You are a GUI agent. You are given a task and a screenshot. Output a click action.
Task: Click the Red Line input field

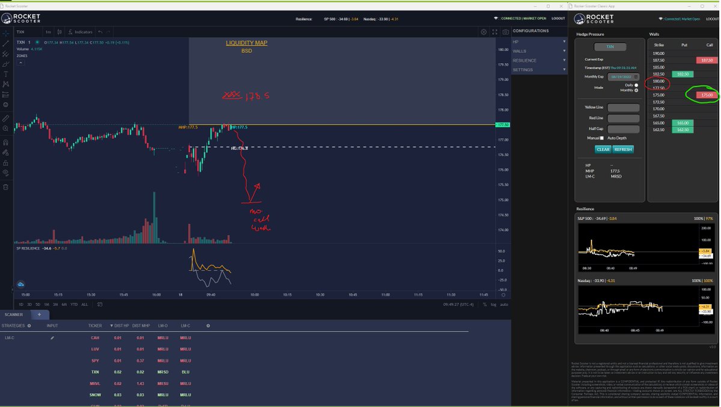tap(624, 118)
